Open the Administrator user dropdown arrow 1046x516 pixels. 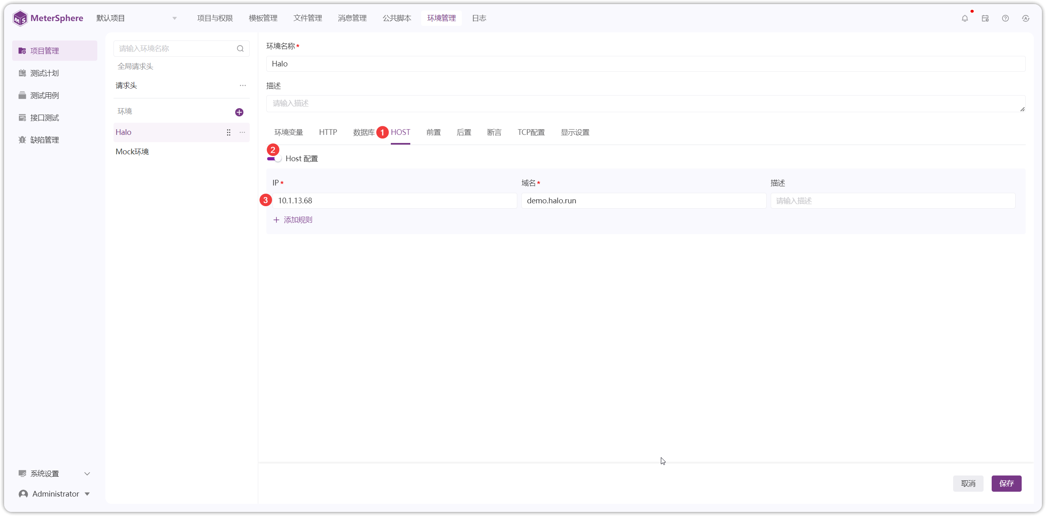[87, 494]
